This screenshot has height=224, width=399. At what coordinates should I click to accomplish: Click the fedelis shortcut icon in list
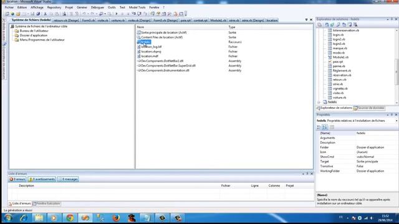tap(138, 42)
